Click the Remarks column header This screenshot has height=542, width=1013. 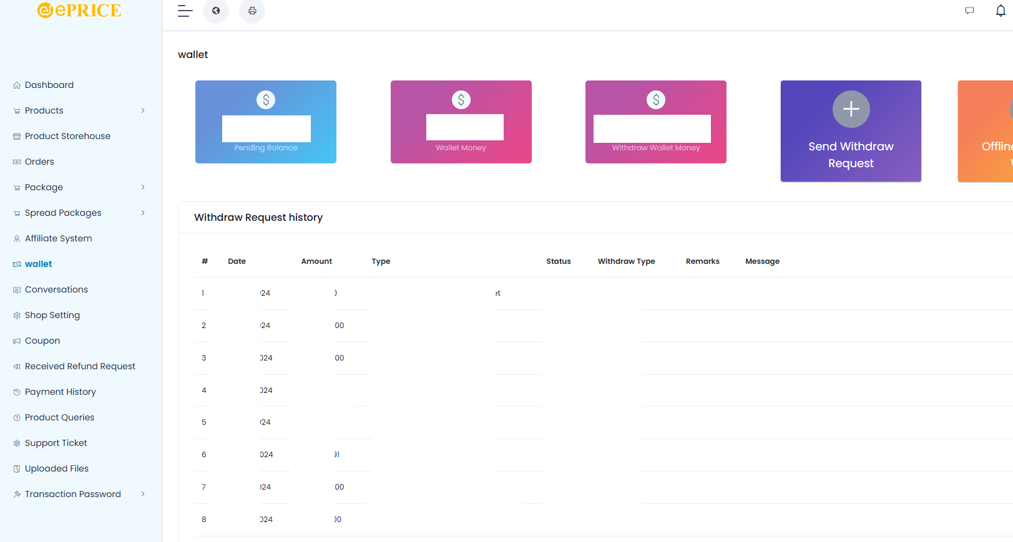703,261
